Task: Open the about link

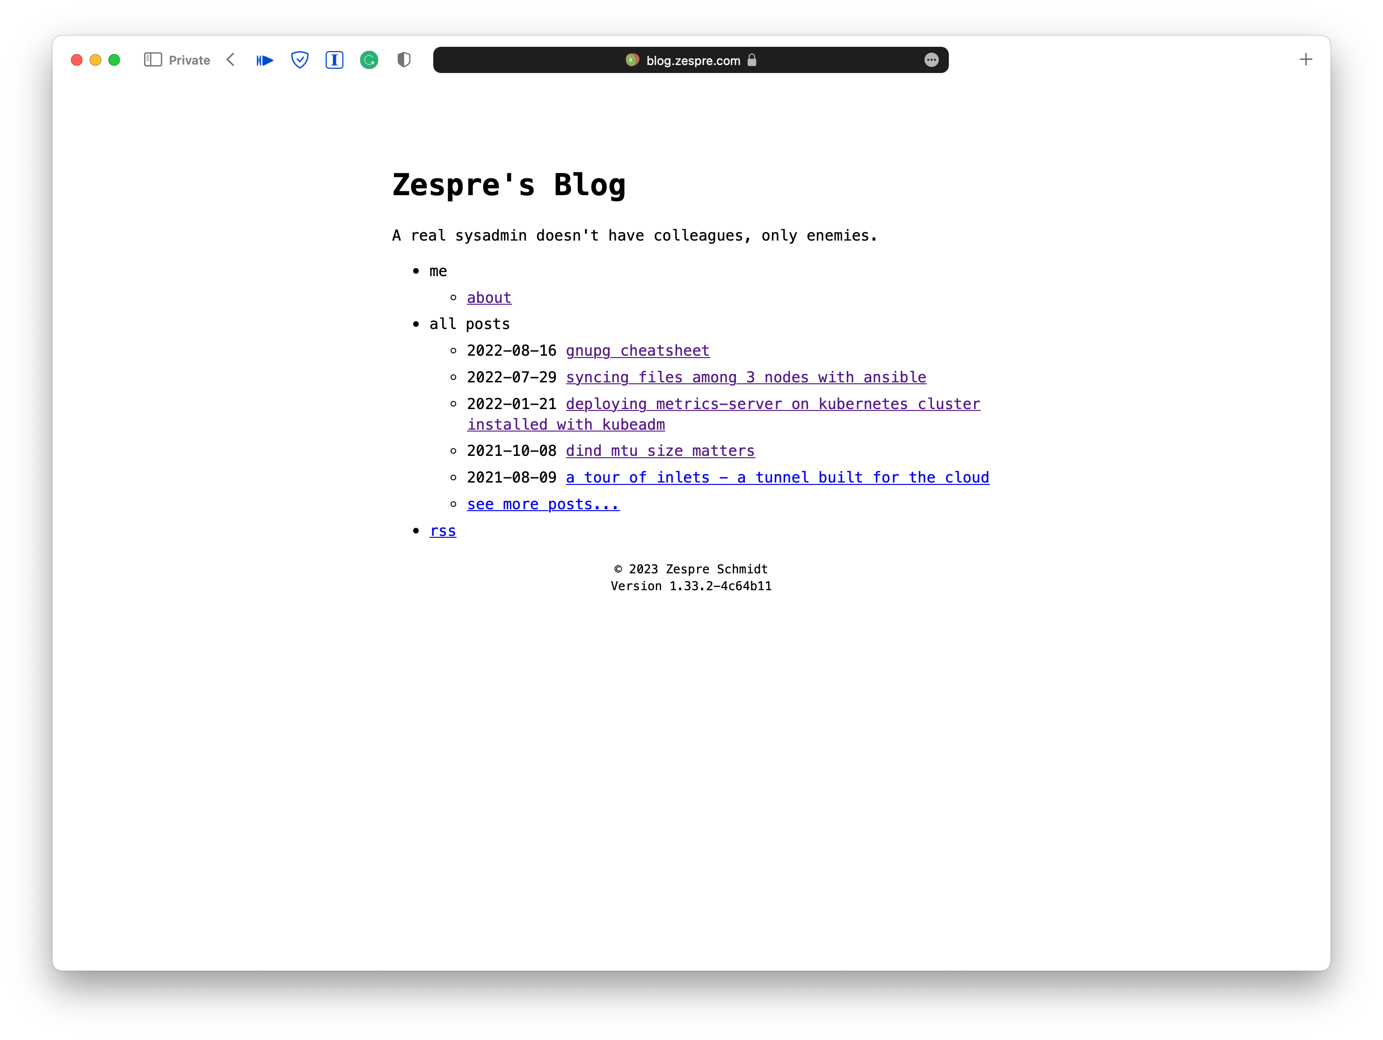Action: [x=489, y=298]
